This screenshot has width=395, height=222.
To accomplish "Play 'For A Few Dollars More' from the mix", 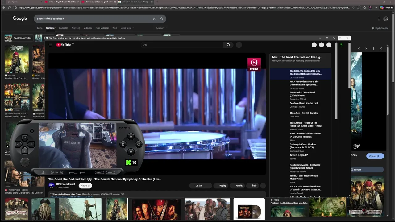I will point(300,85).
